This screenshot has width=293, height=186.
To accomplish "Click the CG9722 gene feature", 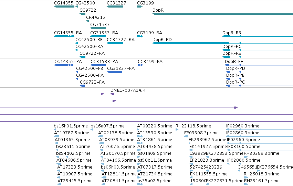I will point(82,14).
